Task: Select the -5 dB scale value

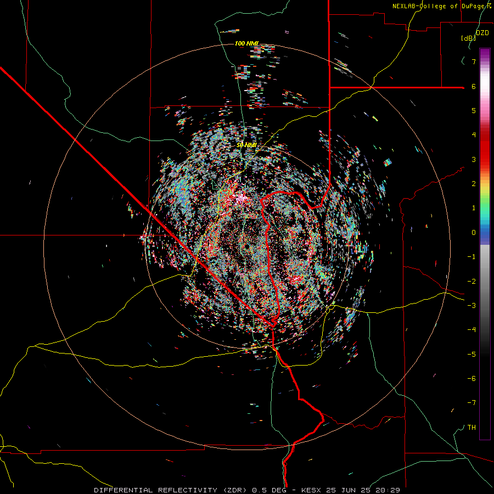Action: pos(471,354)
